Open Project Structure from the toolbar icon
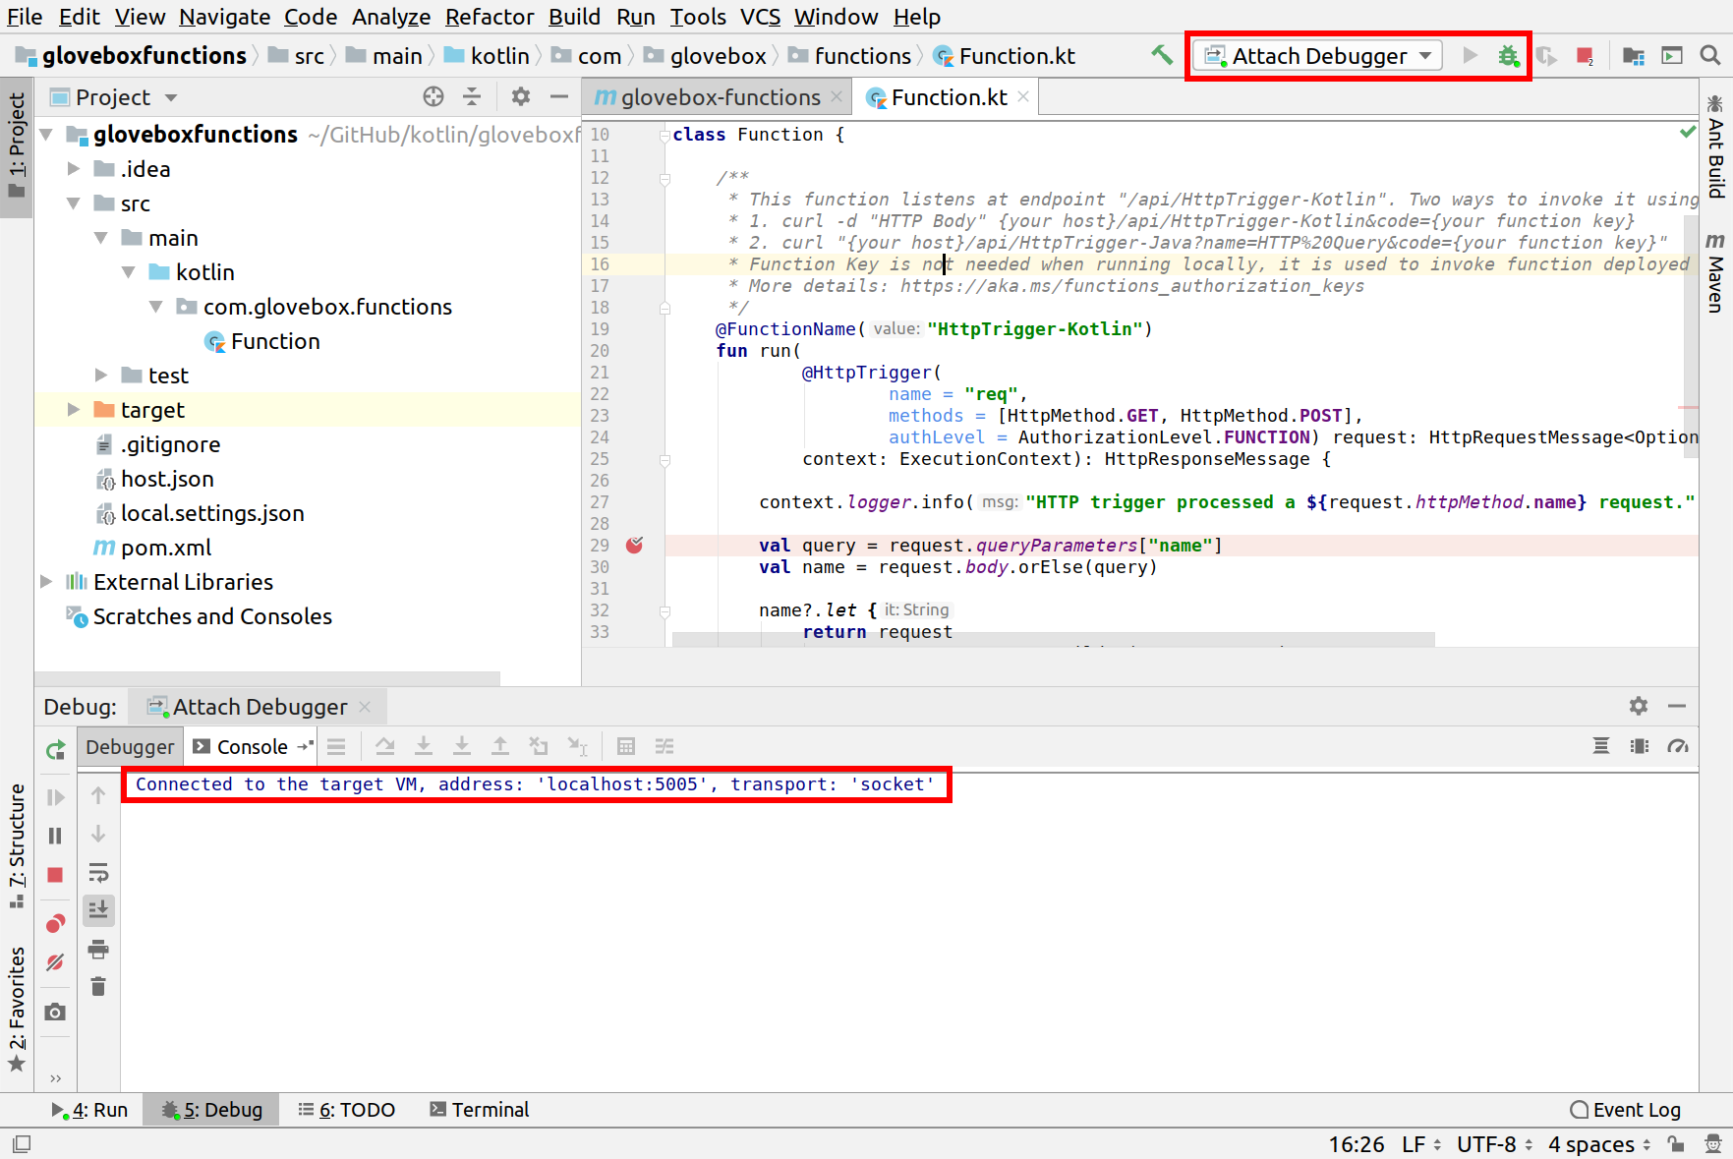The width and height of the screenshot is (1733, 1159). point(1634,56)
